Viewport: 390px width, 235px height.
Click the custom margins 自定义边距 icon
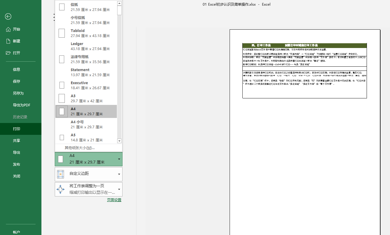tap(60, 174)
